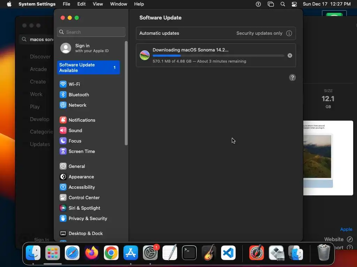357x267 pixels.
Task: Click the Apple developer link in App Store
Action: pos(346,229)
